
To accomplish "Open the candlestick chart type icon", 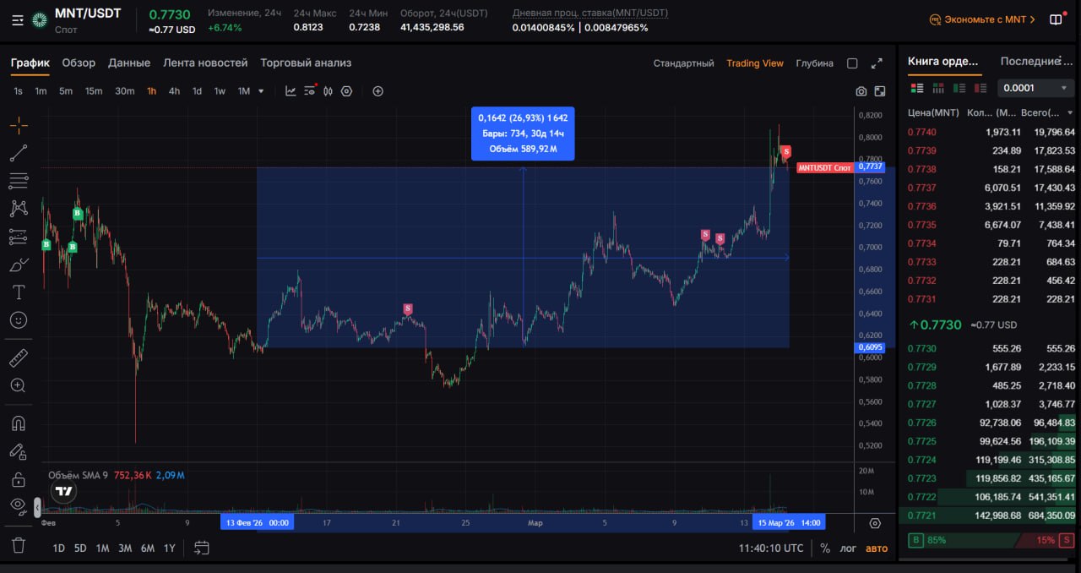I will (328, 91).
